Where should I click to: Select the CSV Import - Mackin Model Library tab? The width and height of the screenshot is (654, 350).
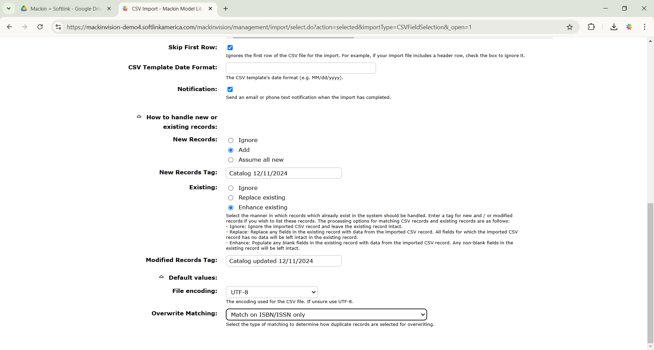pos(167,8)
